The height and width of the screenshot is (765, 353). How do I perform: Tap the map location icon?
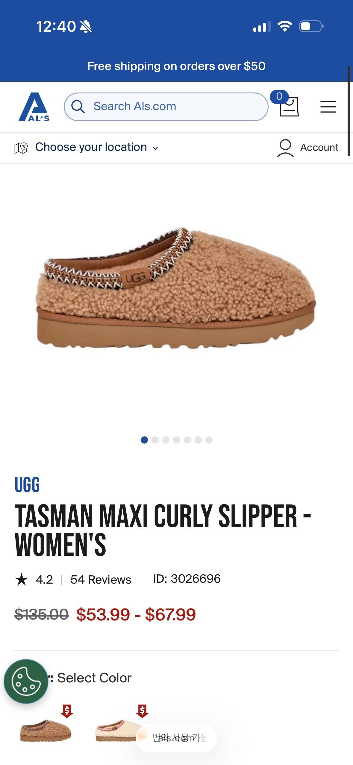coord(21,148)
